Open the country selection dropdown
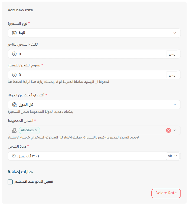Screen dimensions: 189x206 coord(175,104)
